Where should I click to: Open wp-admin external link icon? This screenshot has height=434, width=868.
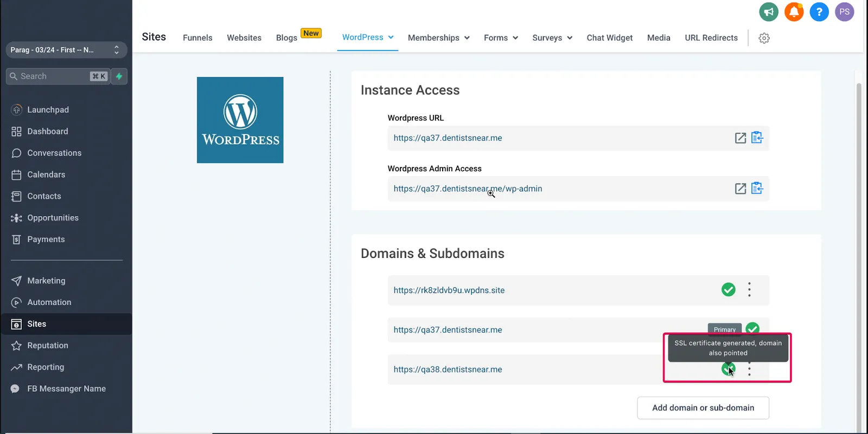[741, 189]
